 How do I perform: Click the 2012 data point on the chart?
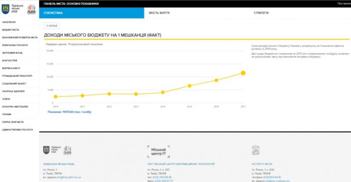click(109, 94)
